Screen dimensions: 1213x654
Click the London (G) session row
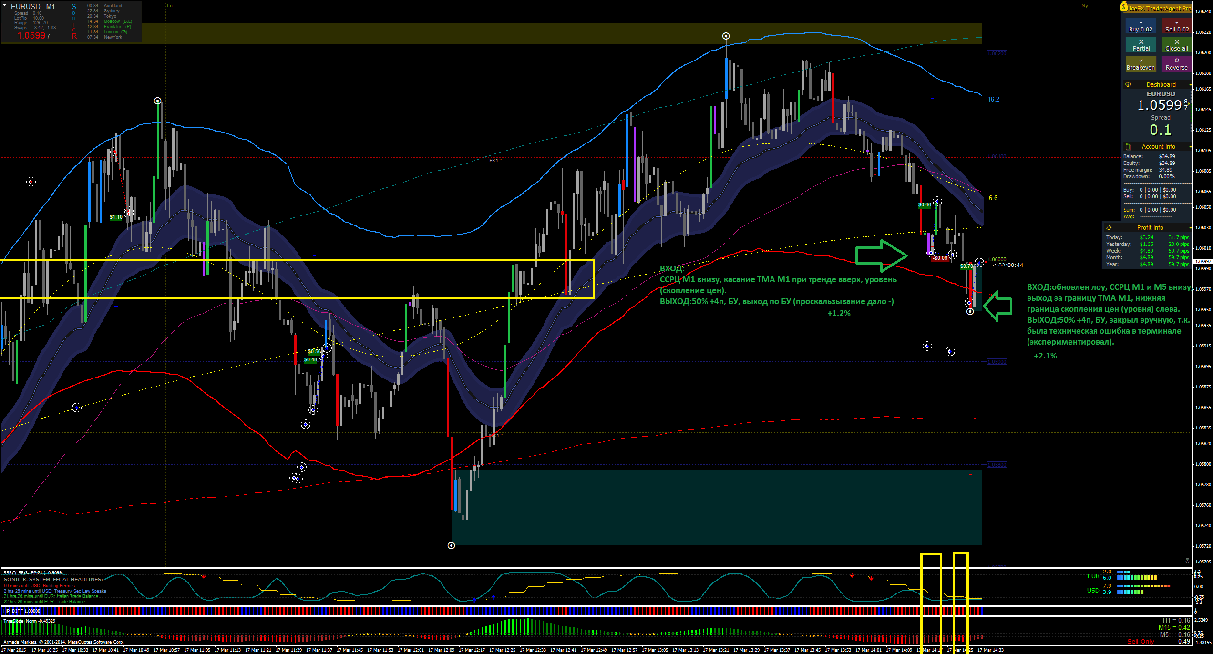[107, 32]
